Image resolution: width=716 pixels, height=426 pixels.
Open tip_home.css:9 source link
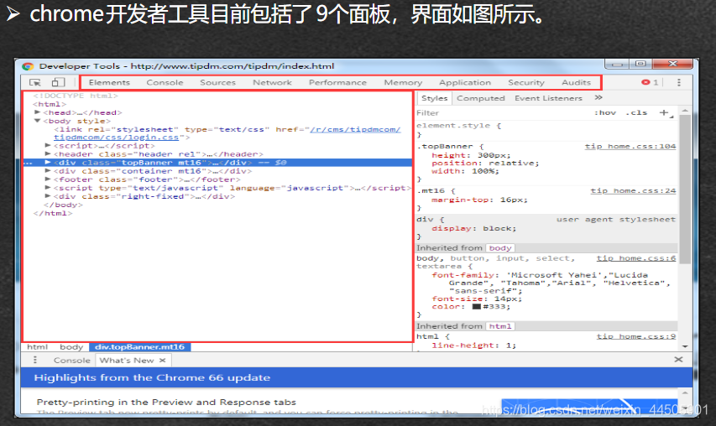click(x=635, y=336)
